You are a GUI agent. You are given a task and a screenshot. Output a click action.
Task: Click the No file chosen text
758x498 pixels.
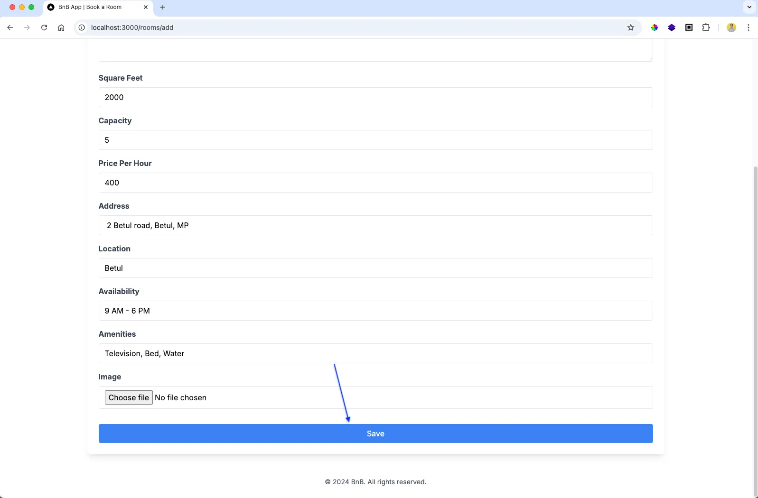[x=180, y=397]
